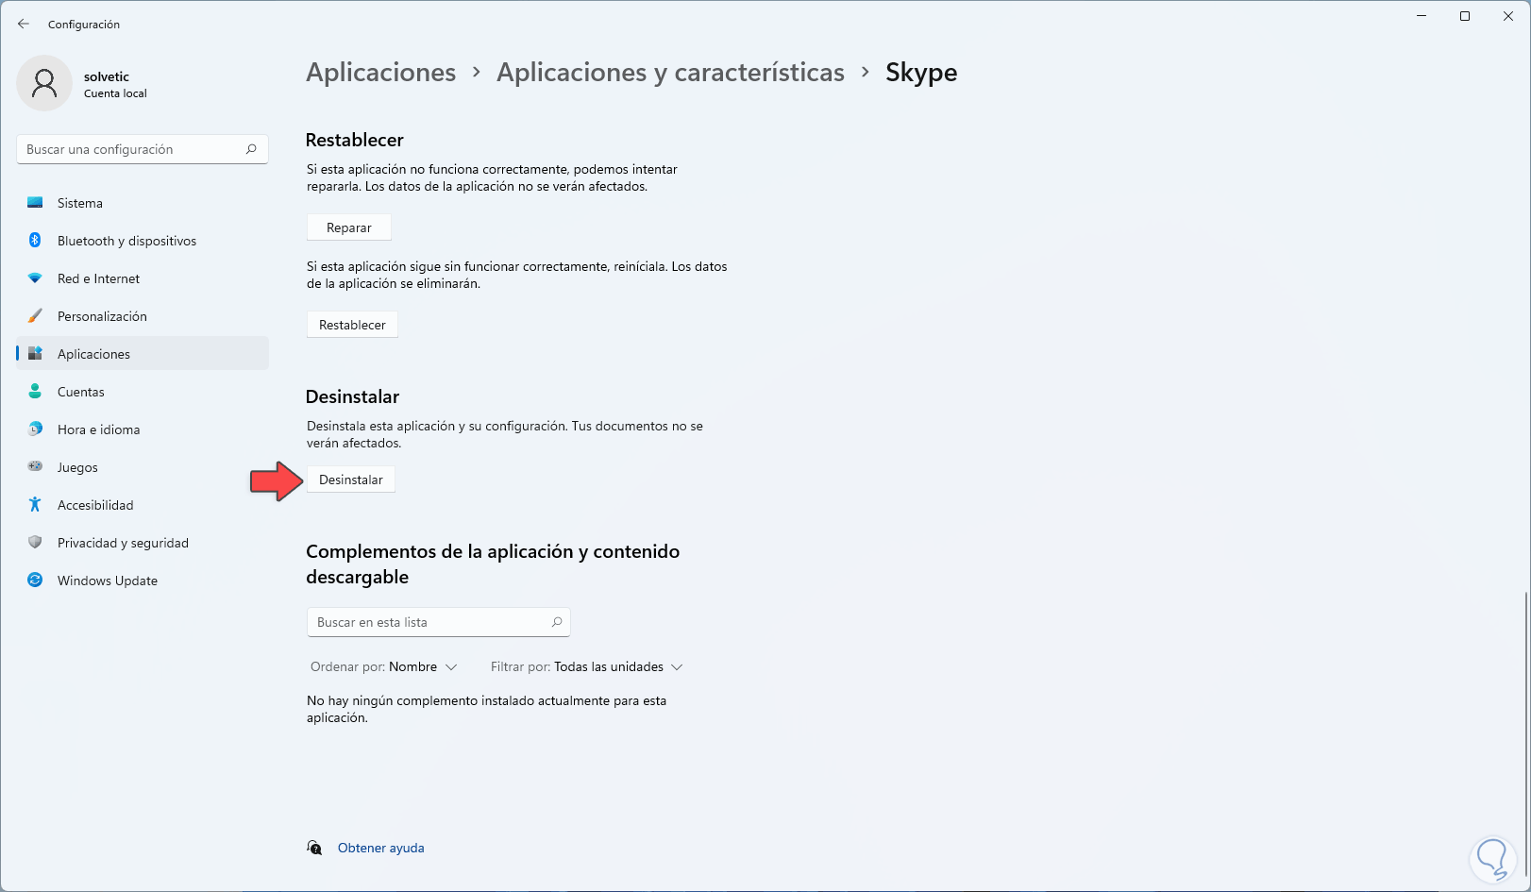Viewport: 1531px width, 892px height.
Task: Click the magnifier in Buscar en esta lista
Action: click(x=557, y=622)
